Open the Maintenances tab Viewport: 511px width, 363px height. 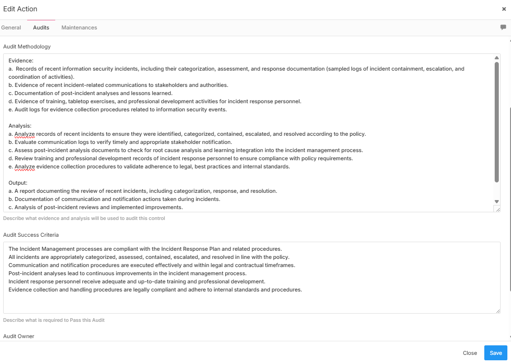[79, 28]
